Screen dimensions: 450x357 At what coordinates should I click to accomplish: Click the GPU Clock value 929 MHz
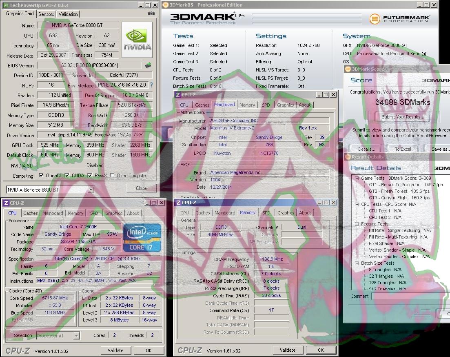tap(50, 145)
